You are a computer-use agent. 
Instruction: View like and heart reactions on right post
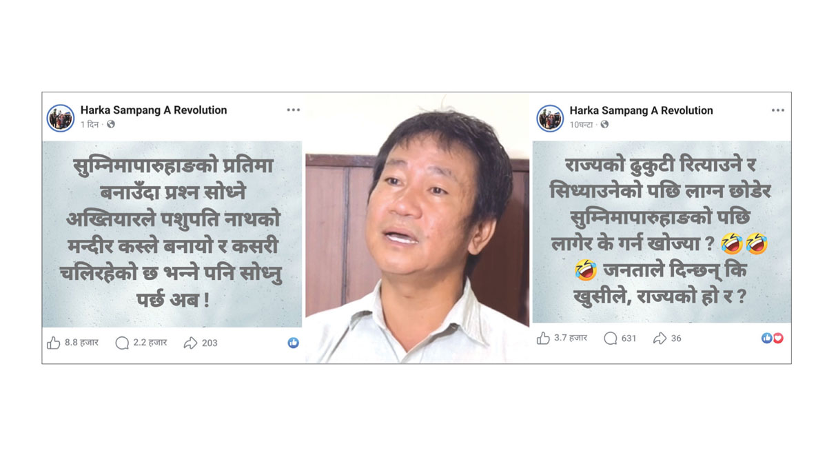(773, 338)
